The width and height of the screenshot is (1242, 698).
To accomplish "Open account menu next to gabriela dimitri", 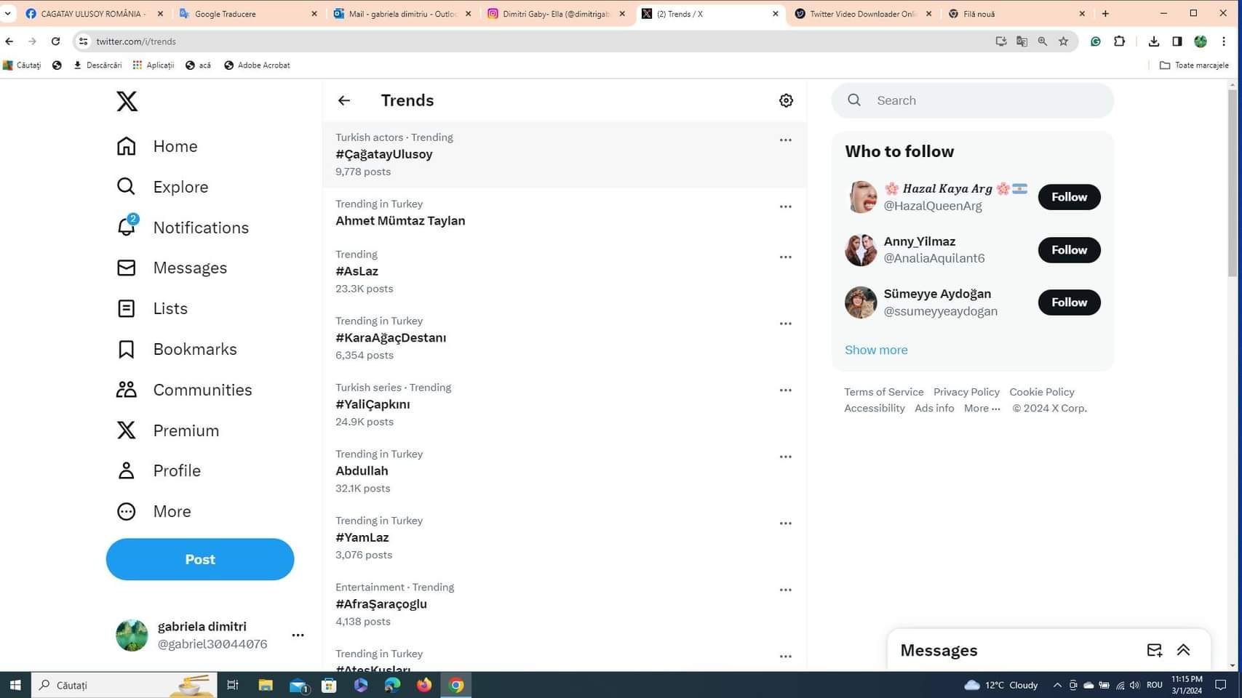I will pos(298,635).
